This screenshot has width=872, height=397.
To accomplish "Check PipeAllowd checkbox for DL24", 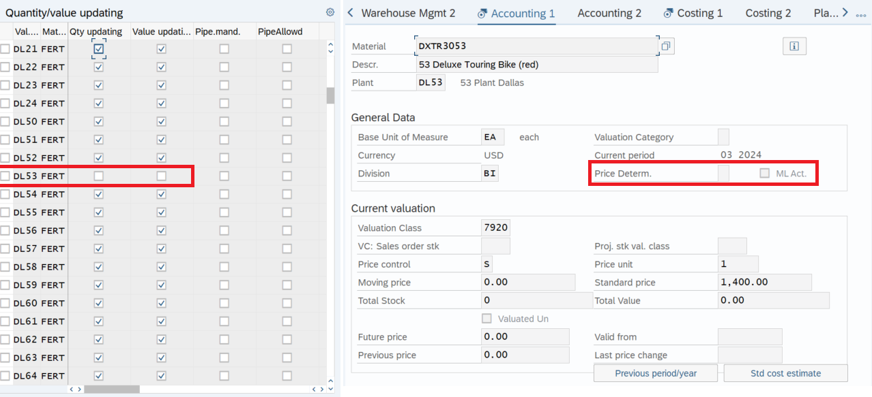I will 287,104.
